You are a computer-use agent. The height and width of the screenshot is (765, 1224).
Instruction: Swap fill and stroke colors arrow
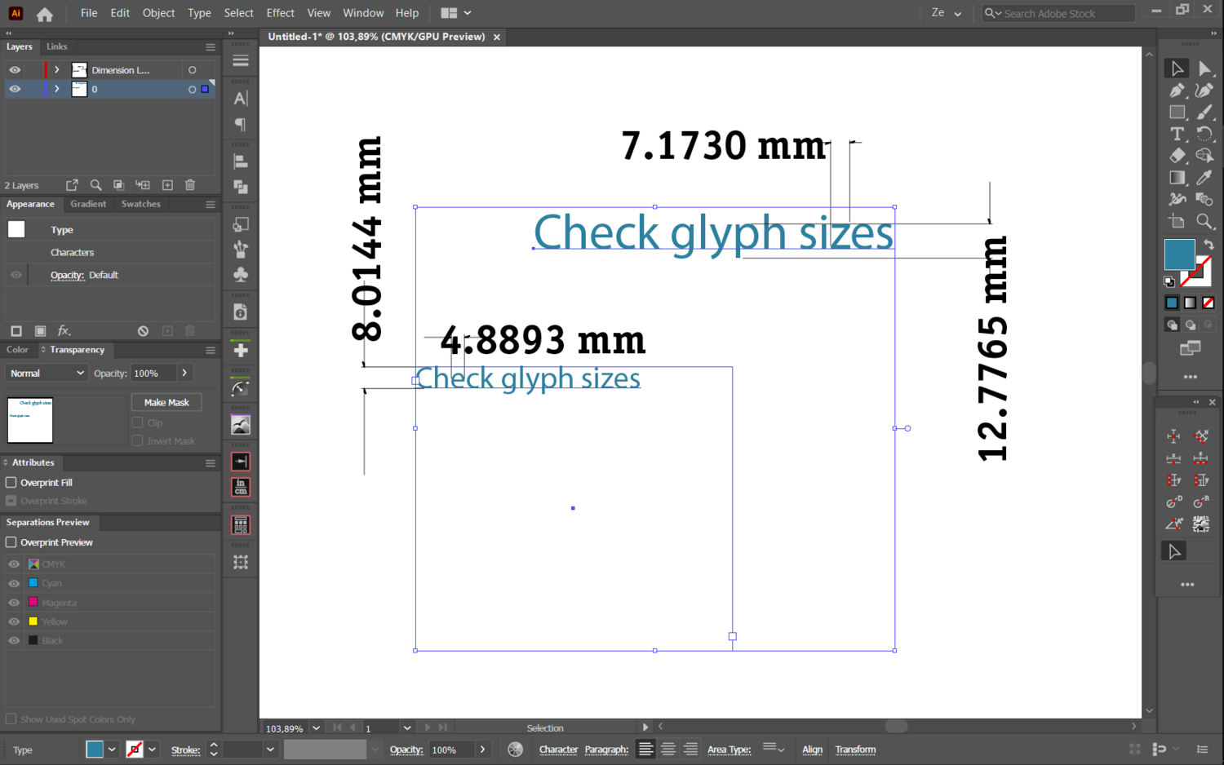1208,245
